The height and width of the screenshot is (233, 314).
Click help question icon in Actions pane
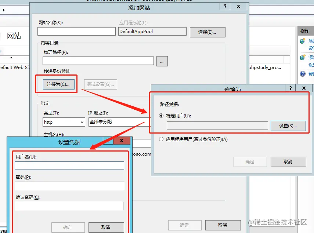(x=303, y=74)
